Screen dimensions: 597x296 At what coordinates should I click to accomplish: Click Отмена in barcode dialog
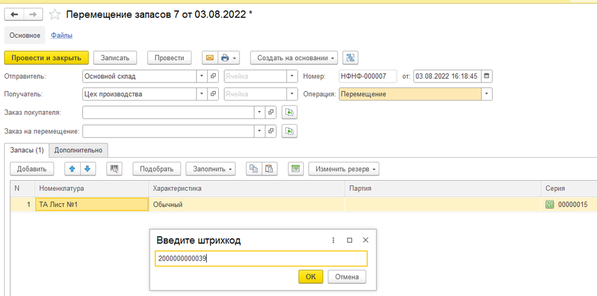click(x=347, y=277)
